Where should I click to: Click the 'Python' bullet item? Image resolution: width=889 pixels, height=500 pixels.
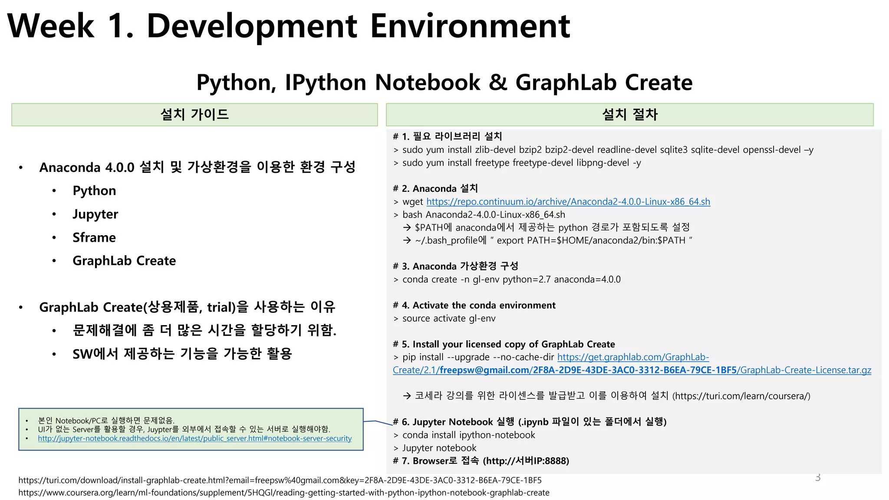[94, 191]
